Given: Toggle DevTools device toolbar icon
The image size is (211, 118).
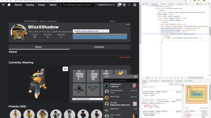Looking at the screenshot, I should click(147, 4).
